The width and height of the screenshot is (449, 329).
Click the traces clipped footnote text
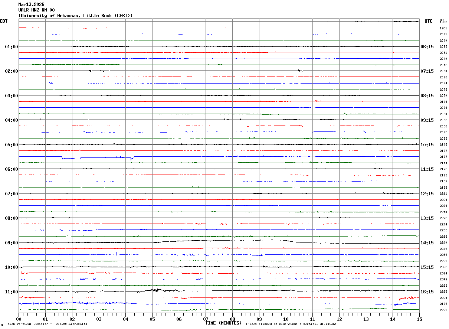click(291, 324)
